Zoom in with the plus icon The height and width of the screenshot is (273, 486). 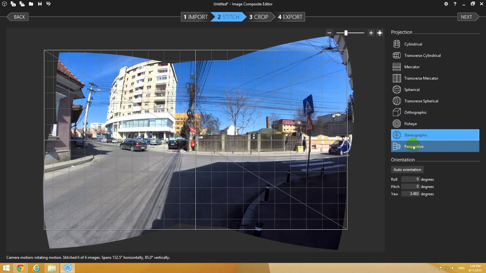click(371, 33)
